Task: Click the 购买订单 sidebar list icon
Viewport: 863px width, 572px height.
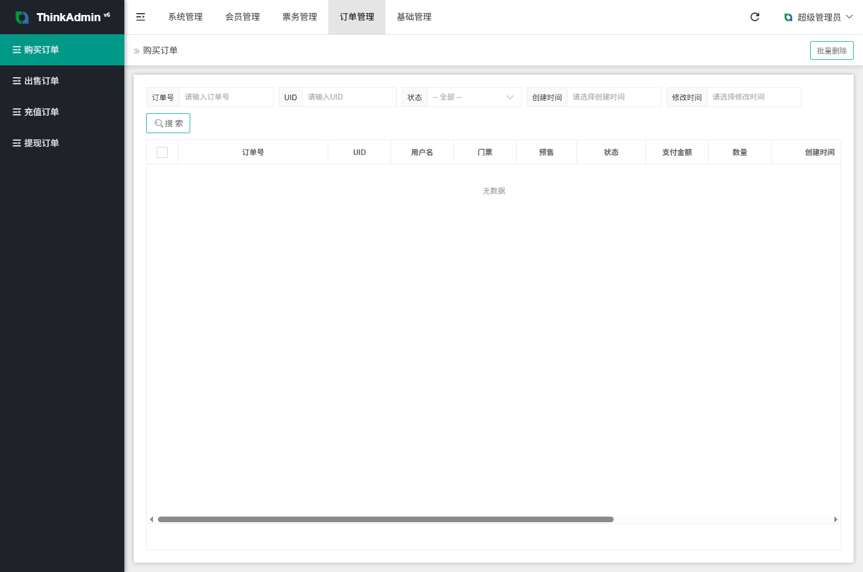Action: 17,50
